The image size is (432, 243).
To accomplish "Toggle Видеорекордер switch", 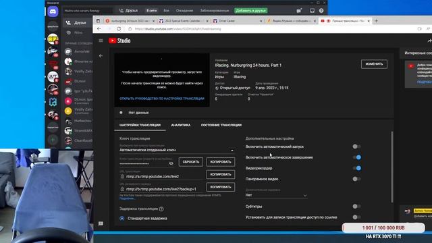I will 357,168.
